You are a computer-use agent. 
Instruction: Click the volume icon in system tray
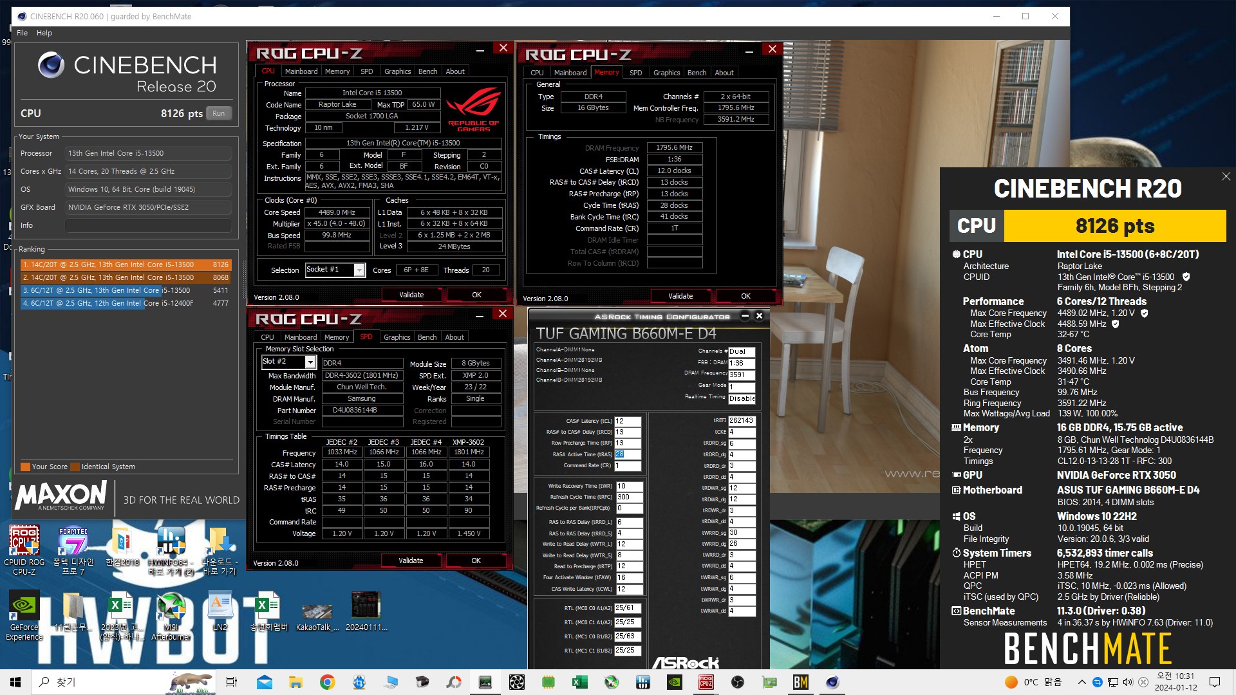(1128, 682)
